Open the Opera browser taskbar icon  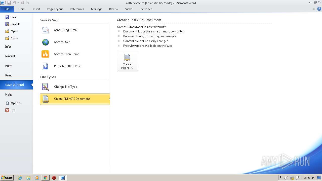(x=54, y=178)
